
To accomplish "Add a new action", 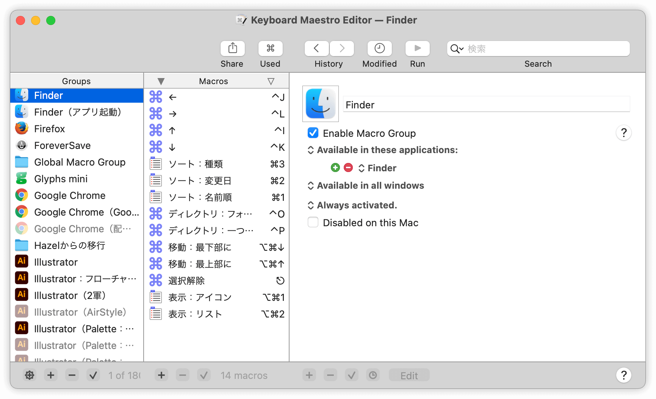I will pos(309,375).
